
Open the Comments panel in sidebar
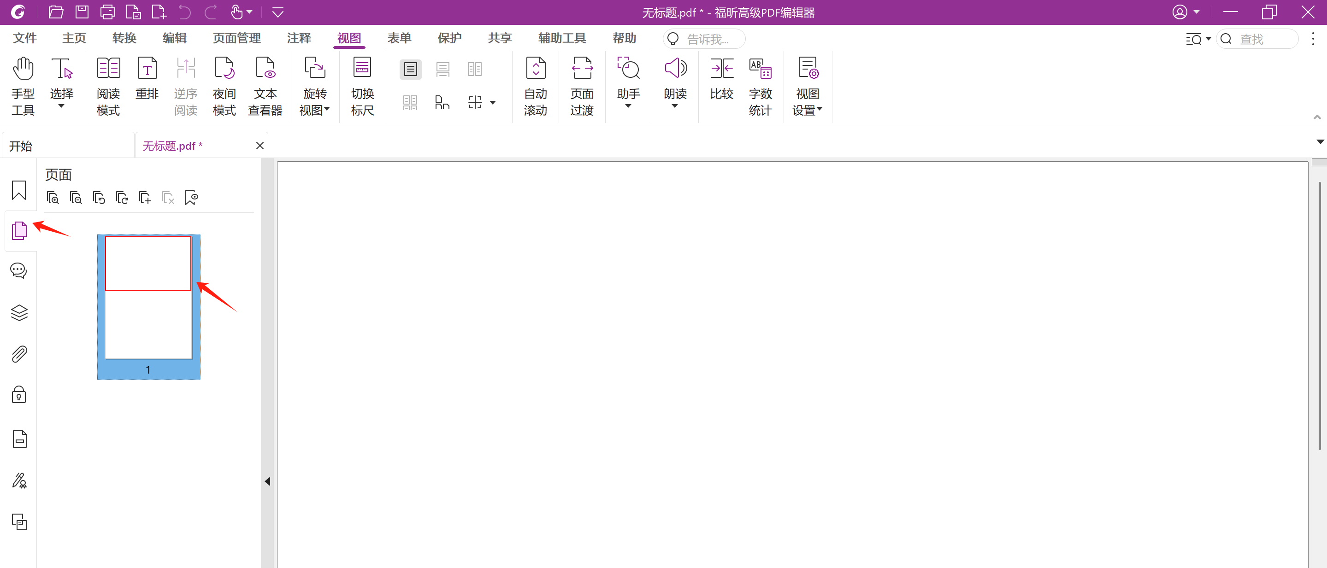[x=19, y=270]
